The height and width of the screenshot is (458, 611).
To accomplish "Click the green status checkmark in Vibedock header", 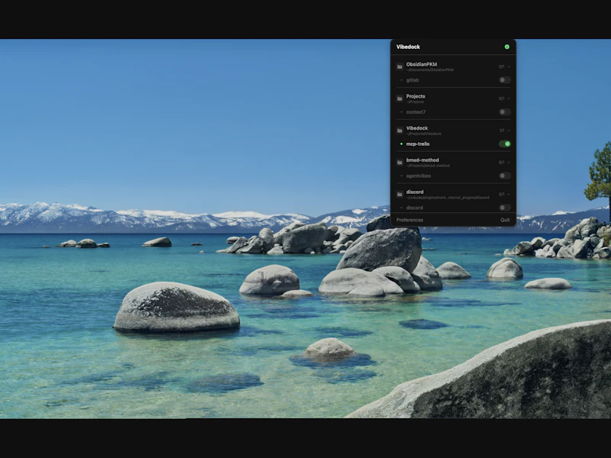I will coord(507,47).
